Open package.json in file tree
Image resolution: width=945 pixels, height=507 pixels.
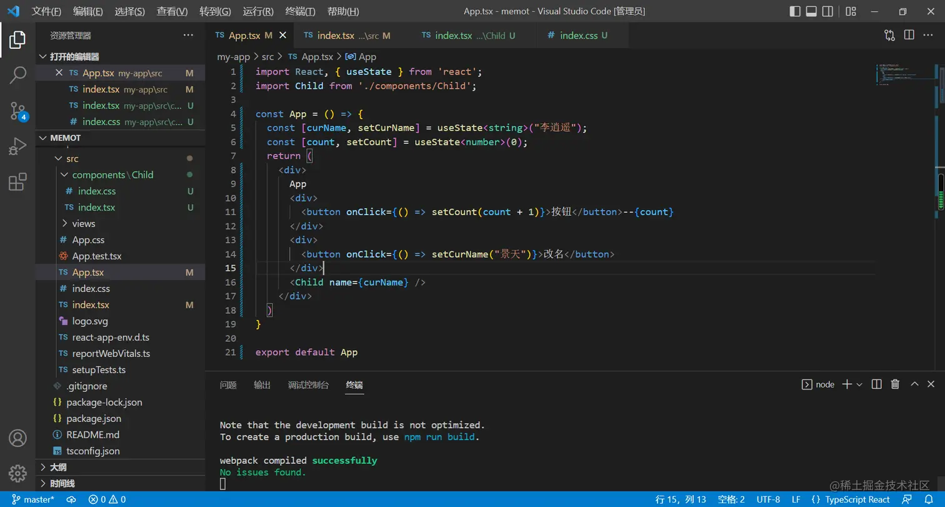(x=121, y=419)
